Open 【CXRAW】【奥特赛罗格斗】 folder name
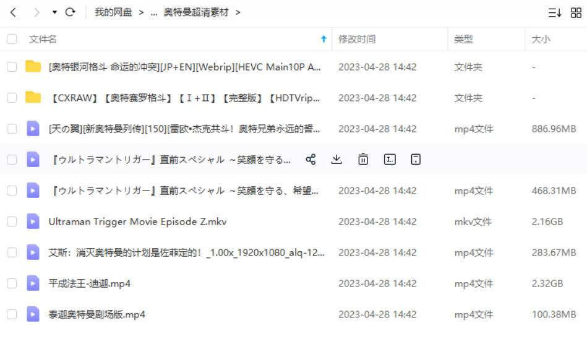 [x=184, y=98]
